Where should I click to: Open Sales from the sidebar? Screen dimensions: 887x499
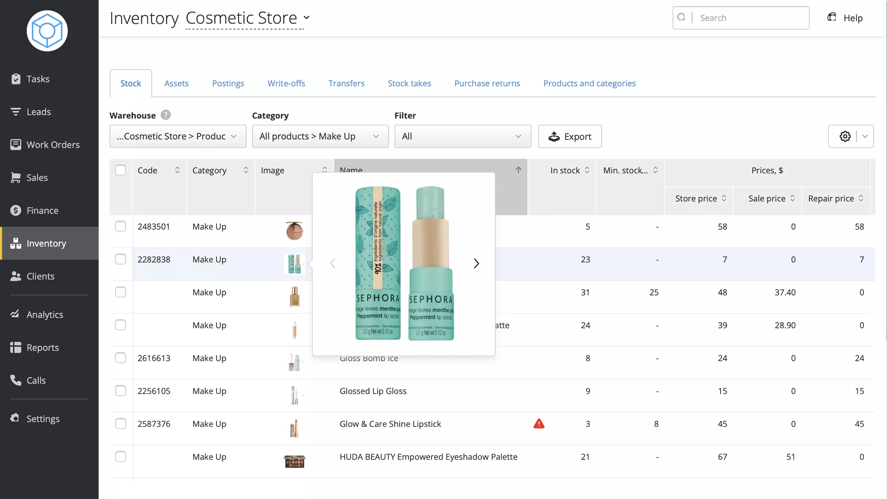pyautogui.click(x=49, y=177)
